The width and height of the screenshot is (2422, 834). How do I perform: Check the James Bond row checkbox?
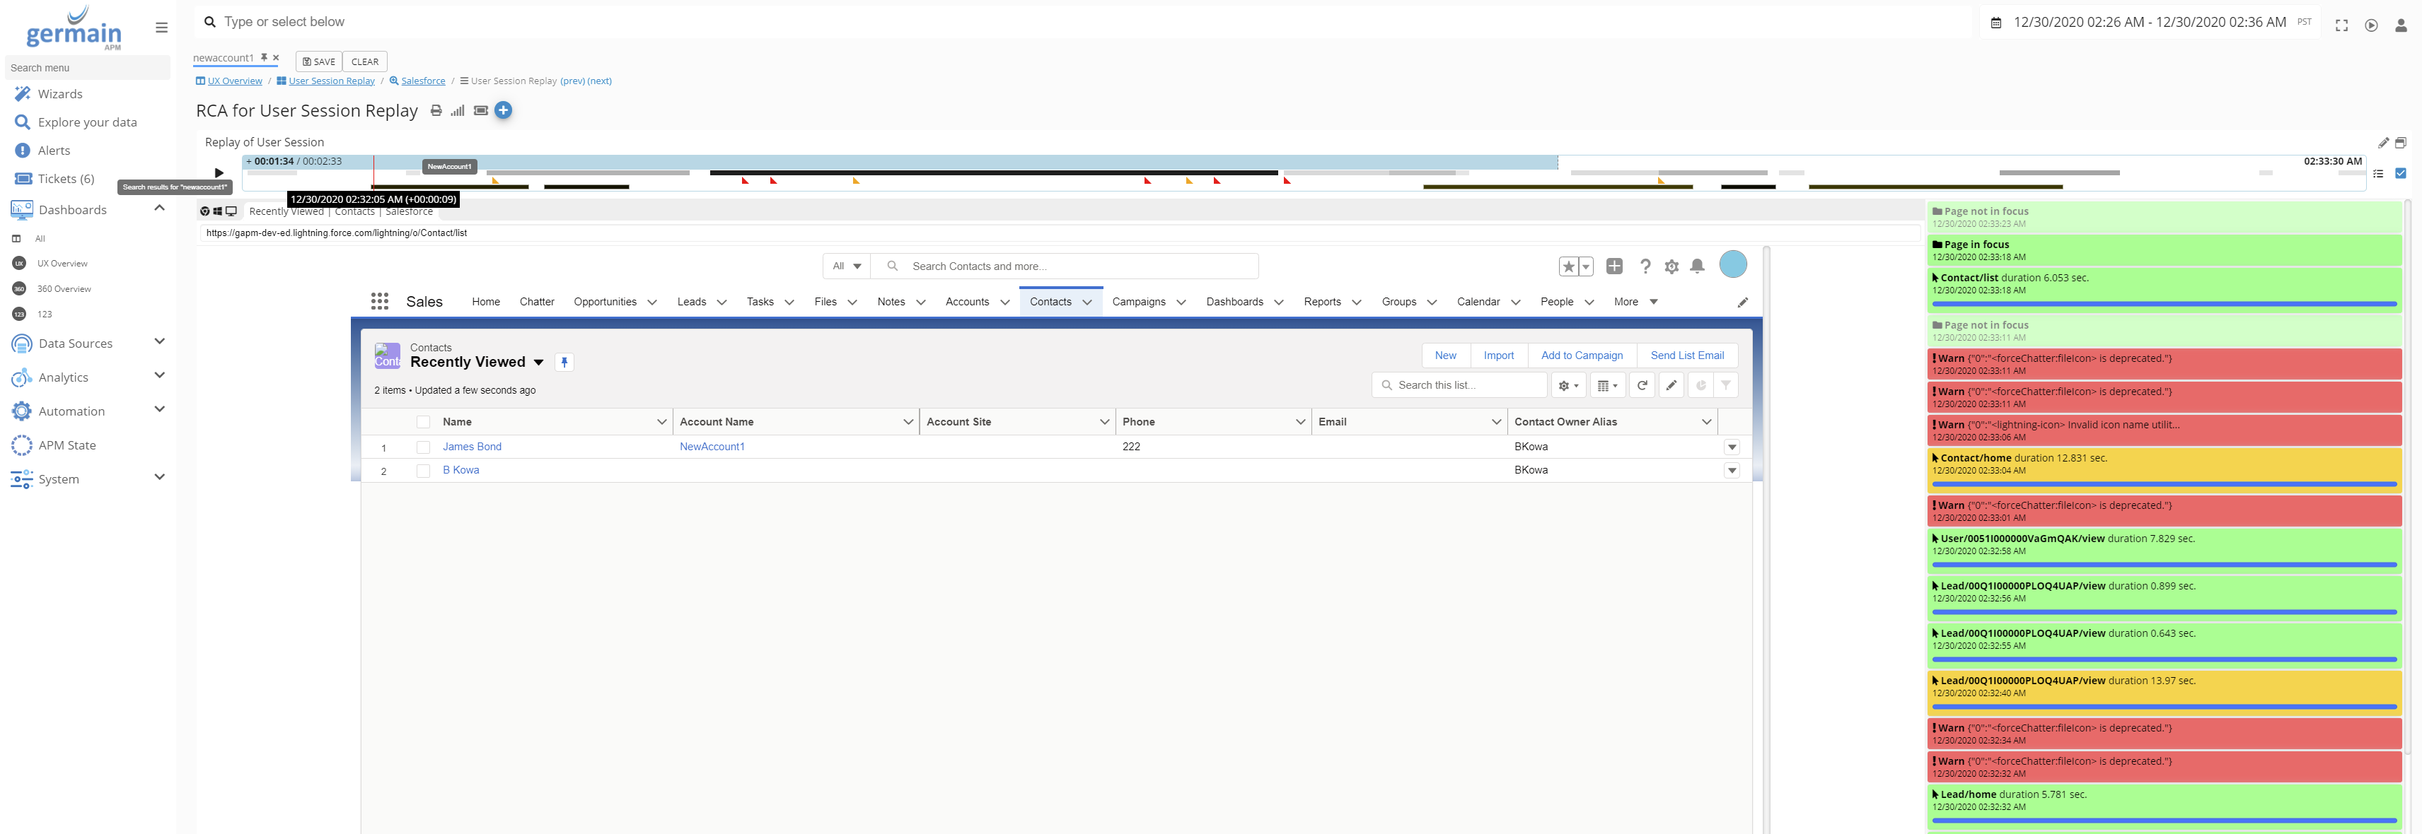tap(423, 447)
